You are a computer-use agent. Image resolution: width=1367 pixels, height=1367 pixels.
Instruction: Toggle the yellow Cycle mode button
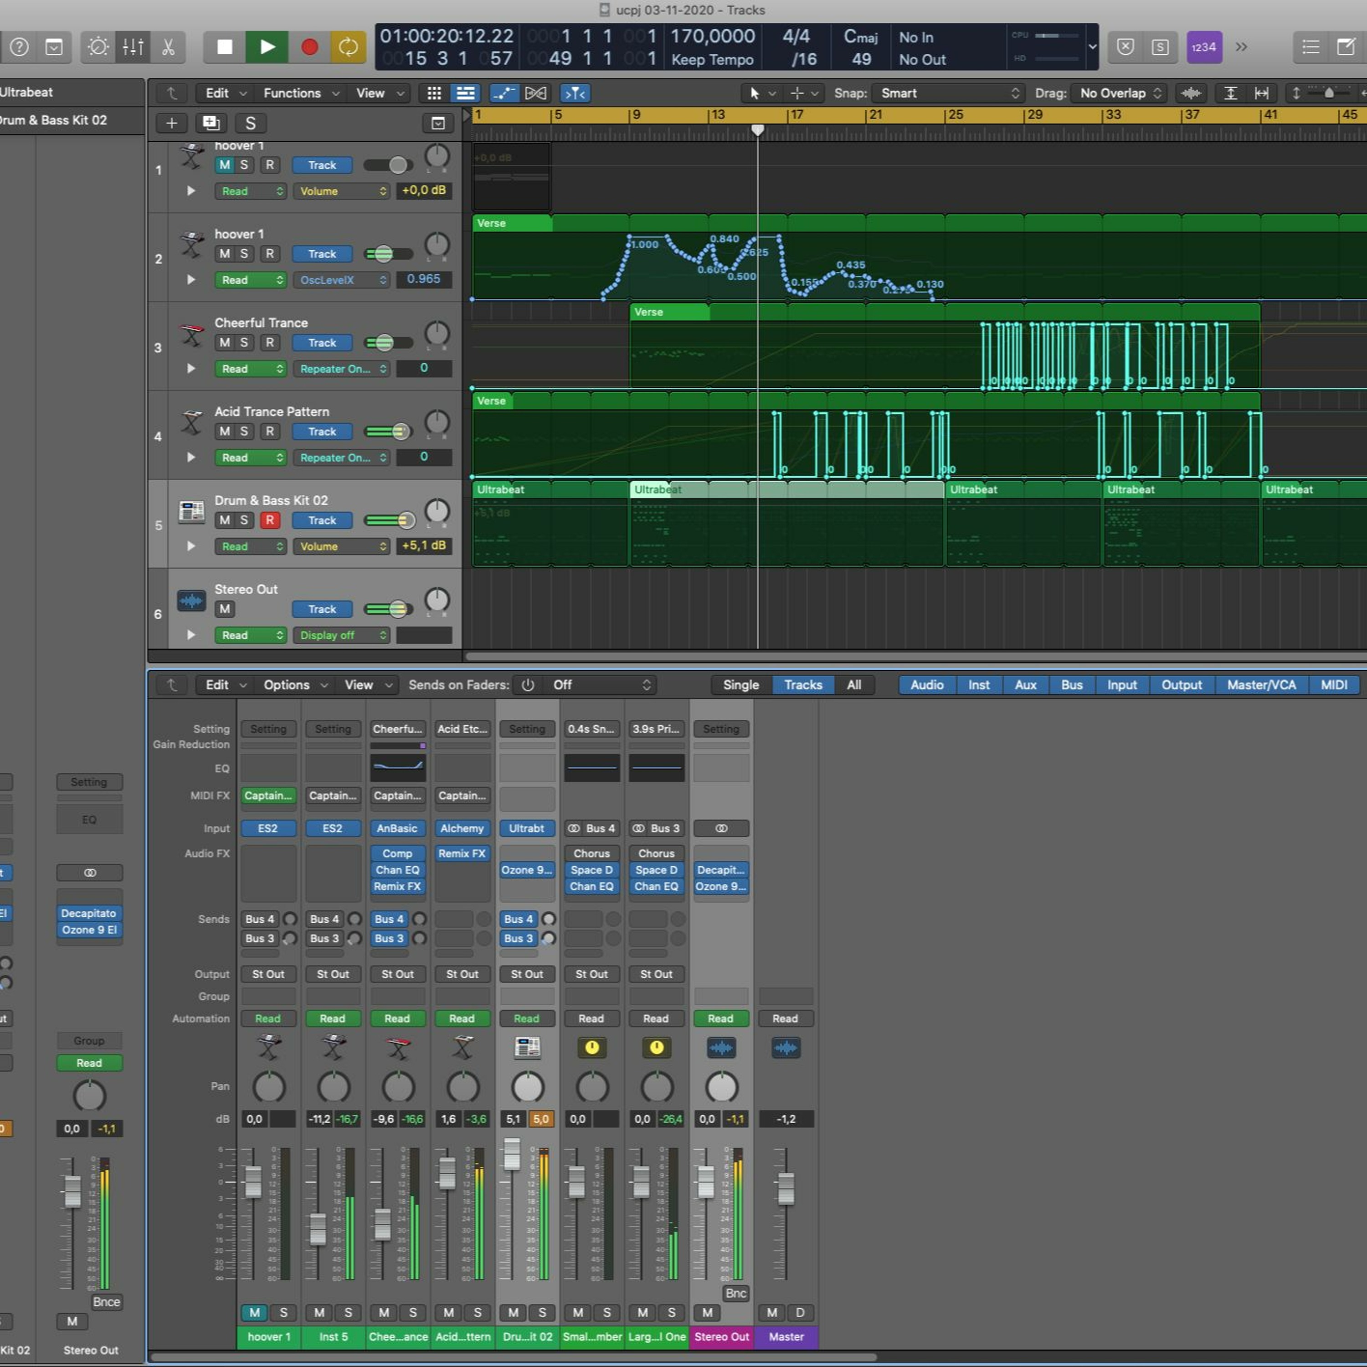tap(348, 47)
